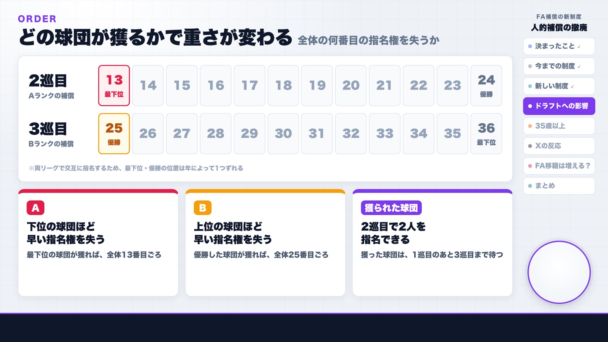
Task: Click pick number 20 cell
Action: tap(351, 85)
